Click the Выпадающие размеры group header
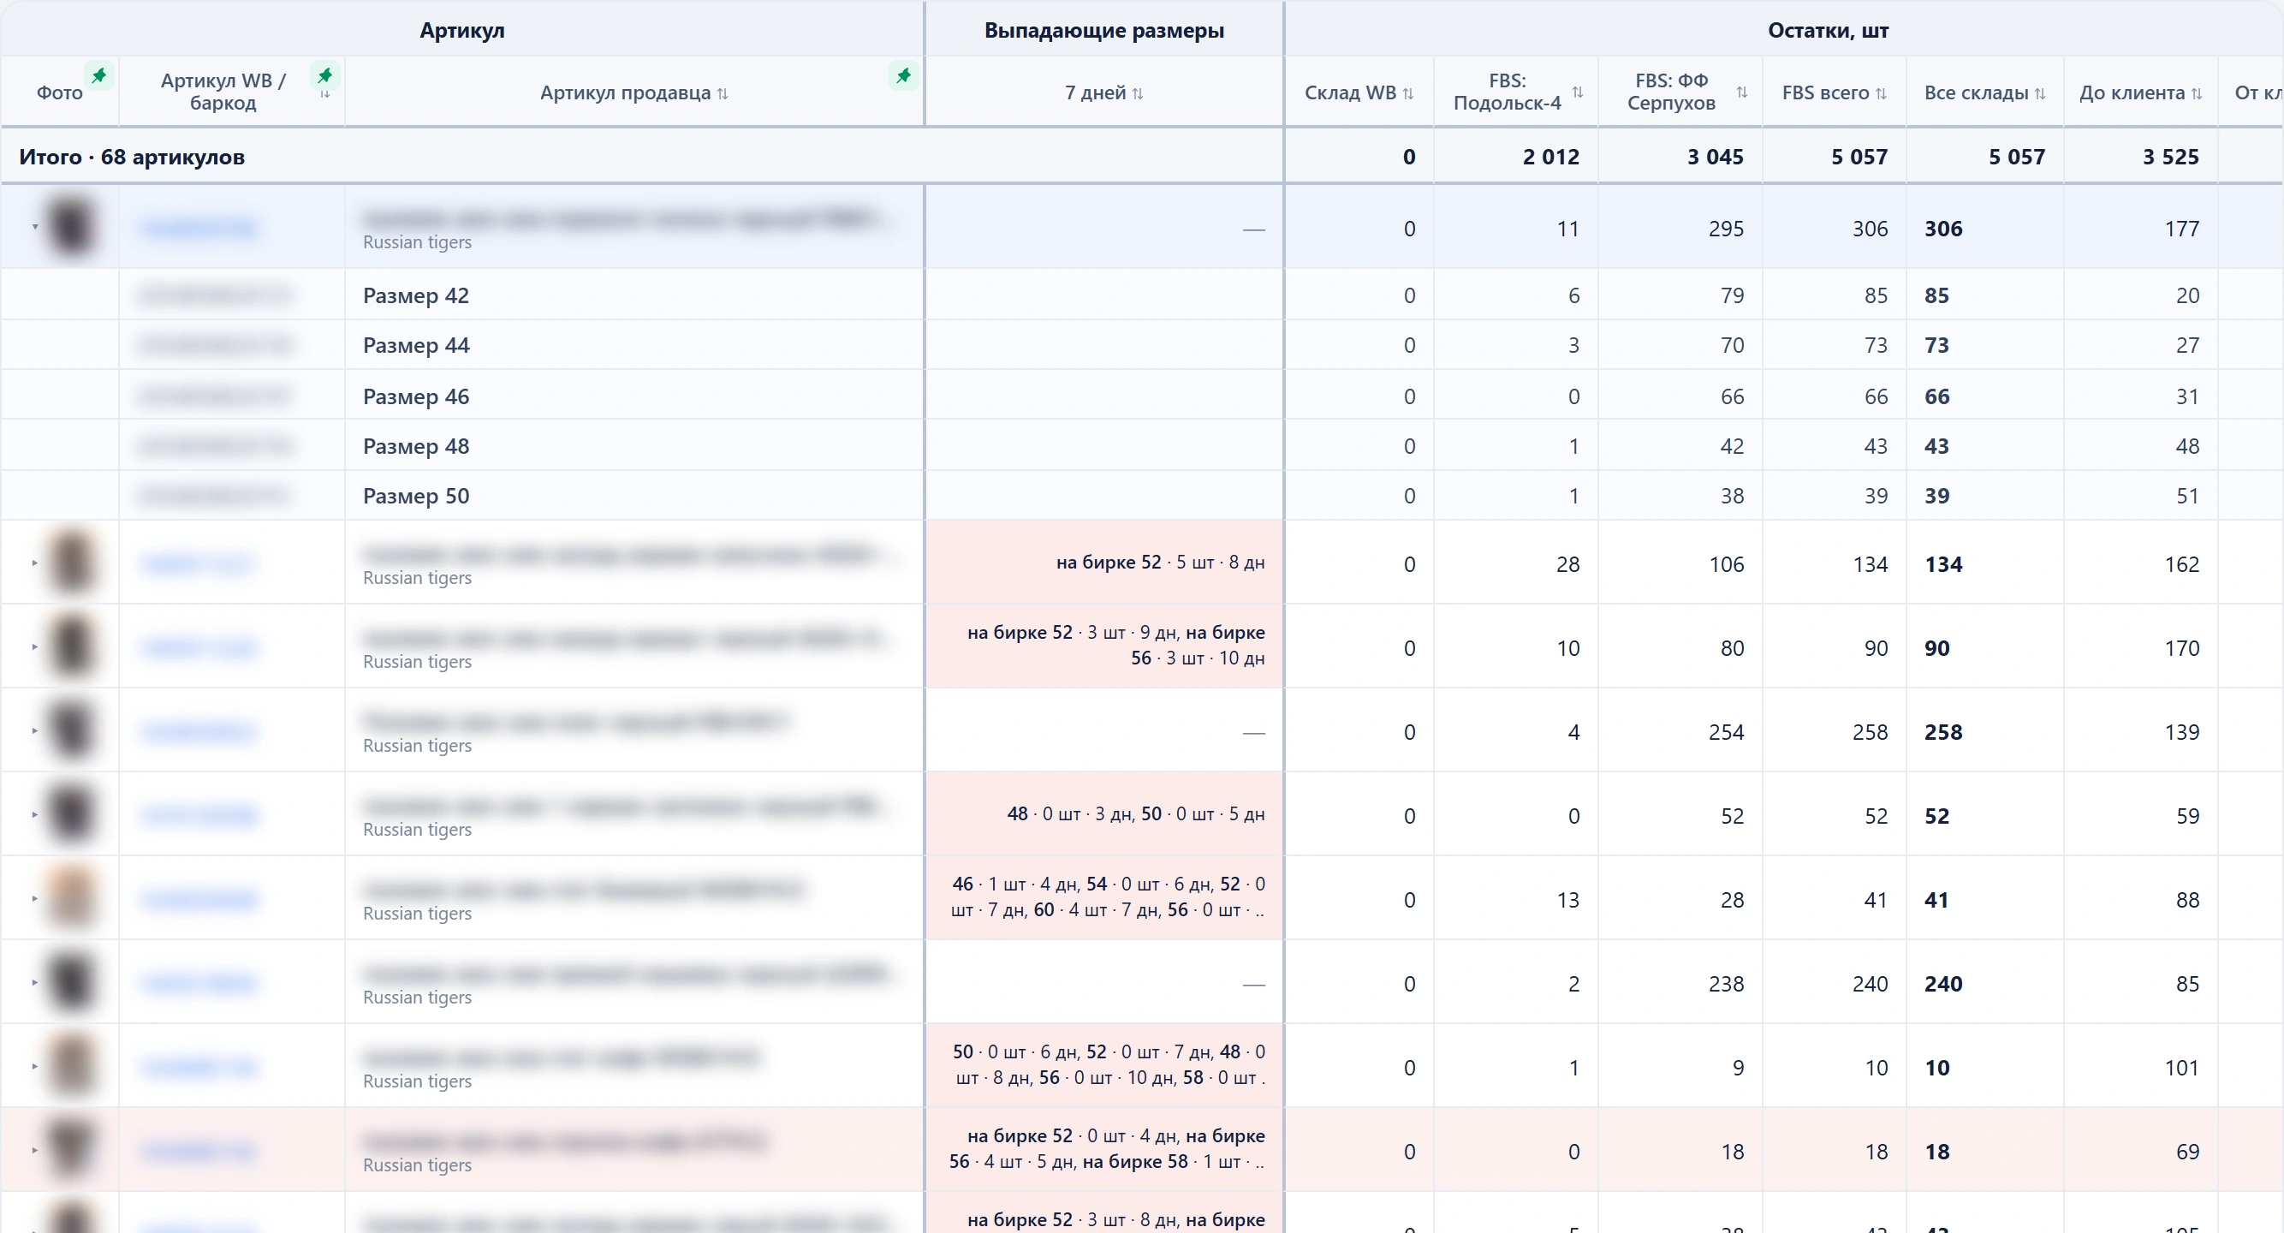Image resolution: width=2284 pixels, height=1233 pixels. pos(1103,30)
